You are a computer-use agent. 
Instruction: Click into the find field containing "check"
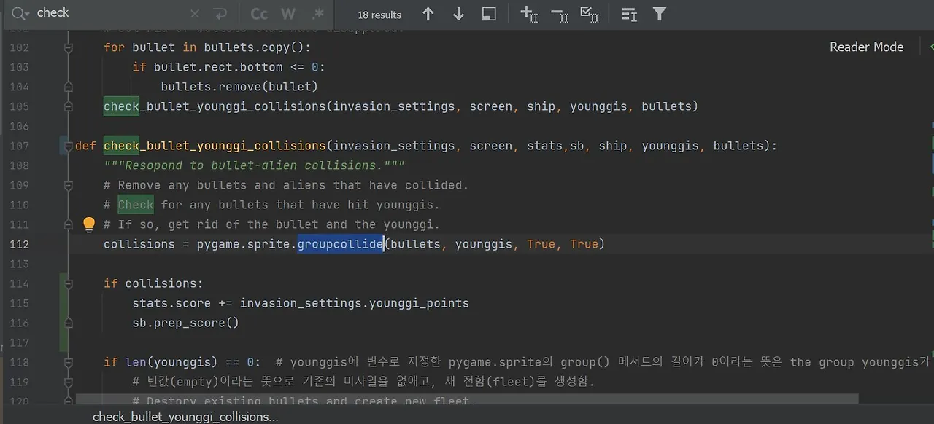coord(109,13)
